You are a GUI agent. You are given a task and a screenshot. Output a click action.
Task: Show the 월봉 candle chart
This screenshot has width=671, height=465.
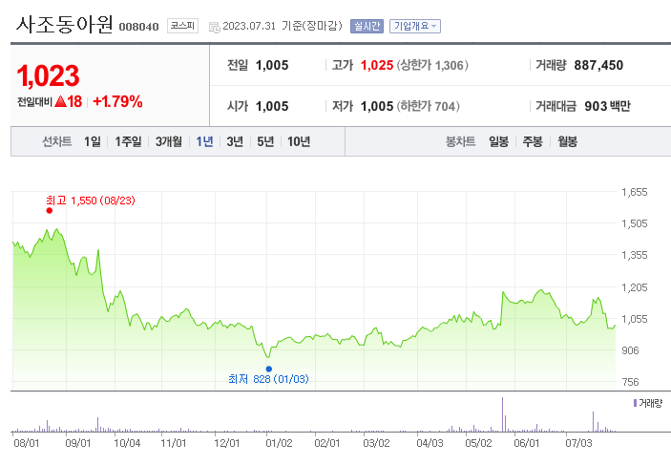click(x=568, y=141)
